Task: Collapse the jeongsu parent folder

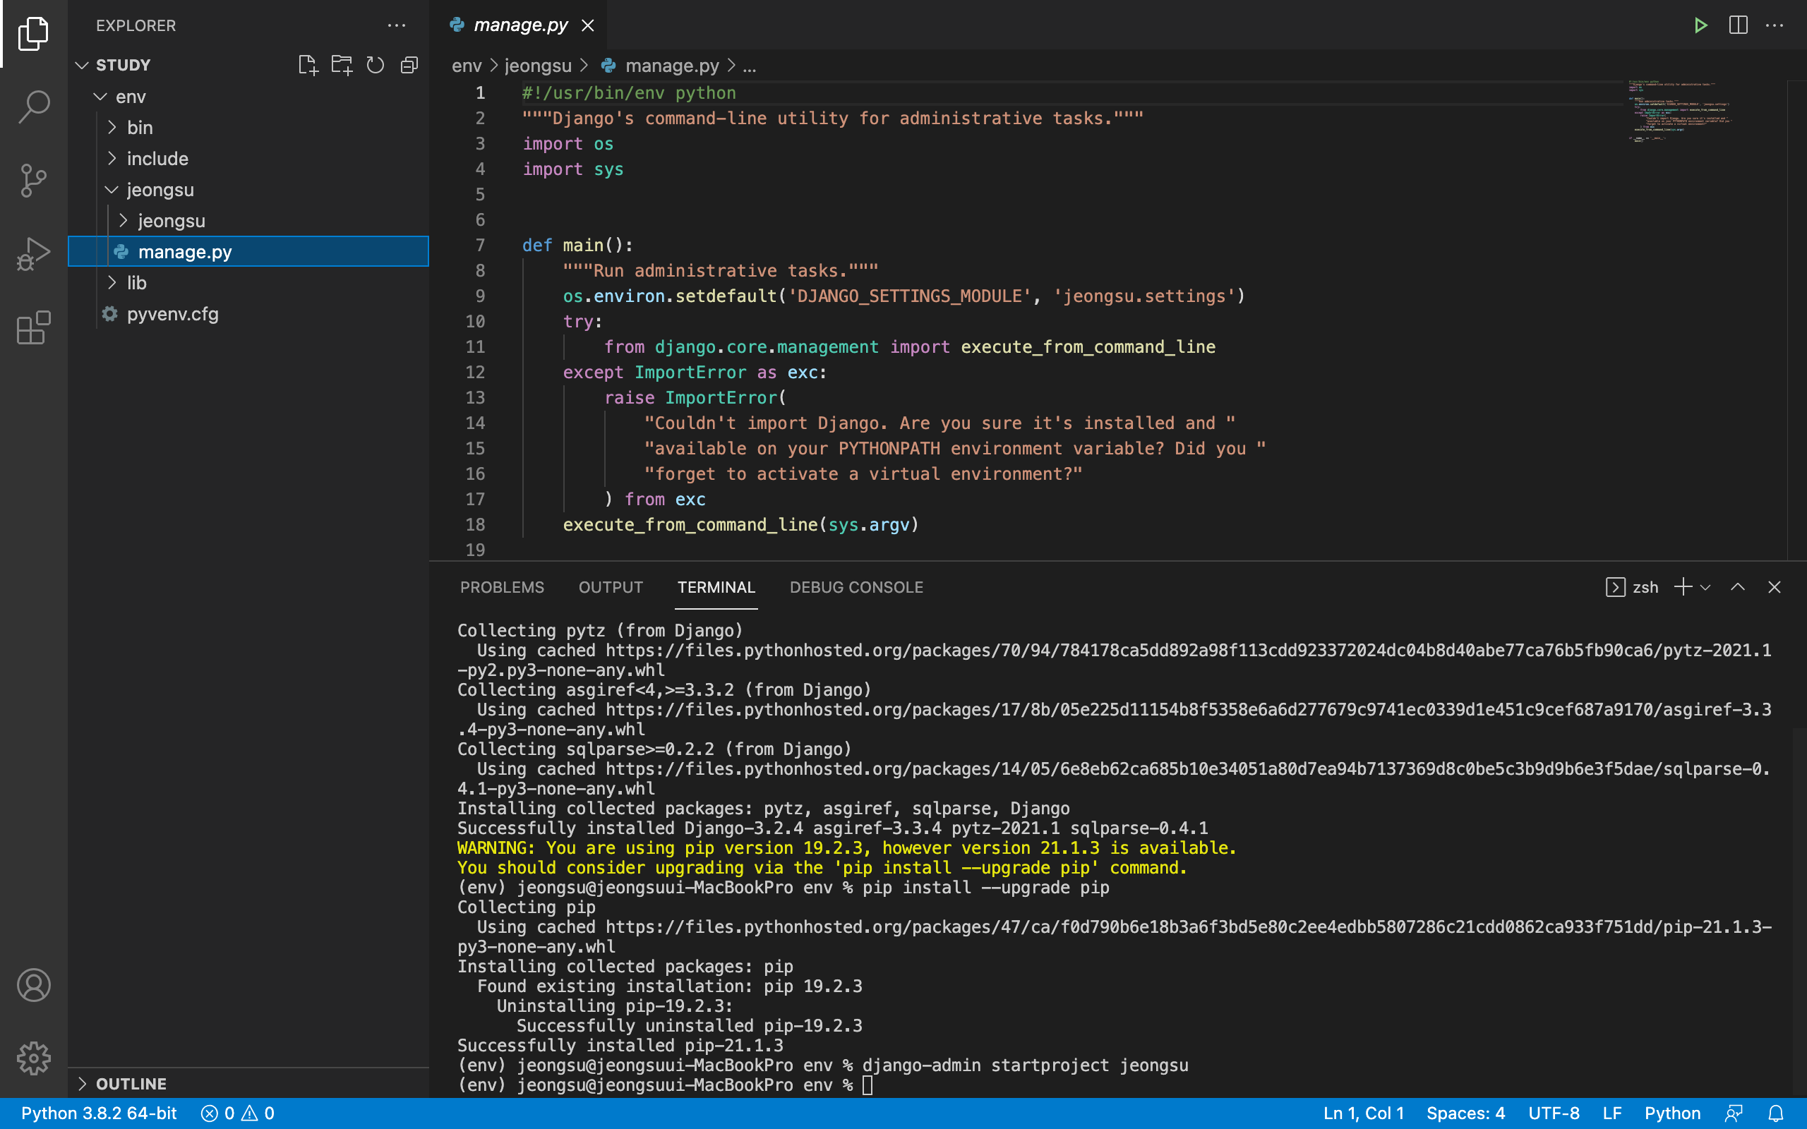Action: click(160, 190)
